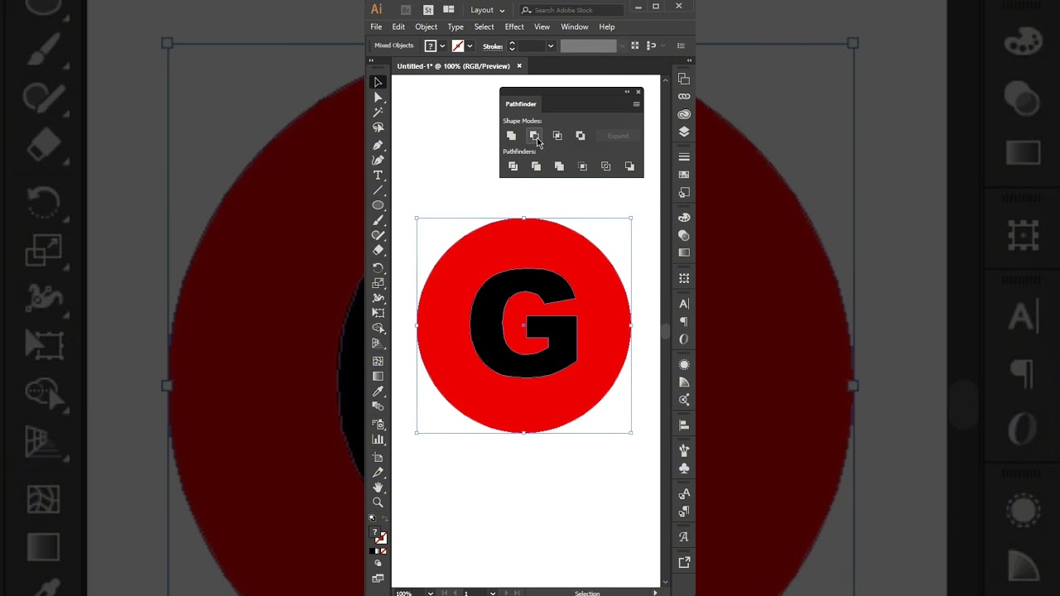Select the Ellipse tool
The width and height of the screenshot is (1060, 596).
tap(378, 205)
